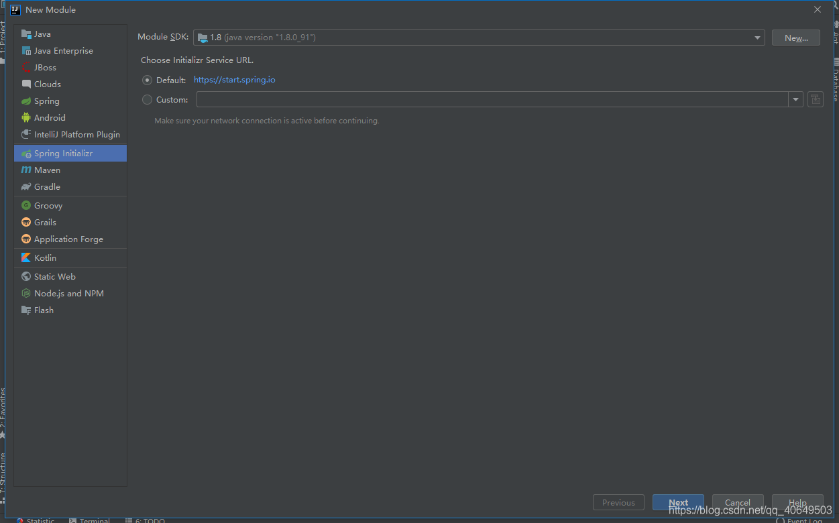Select the Maven icon
839x523 pixels.
26,170
